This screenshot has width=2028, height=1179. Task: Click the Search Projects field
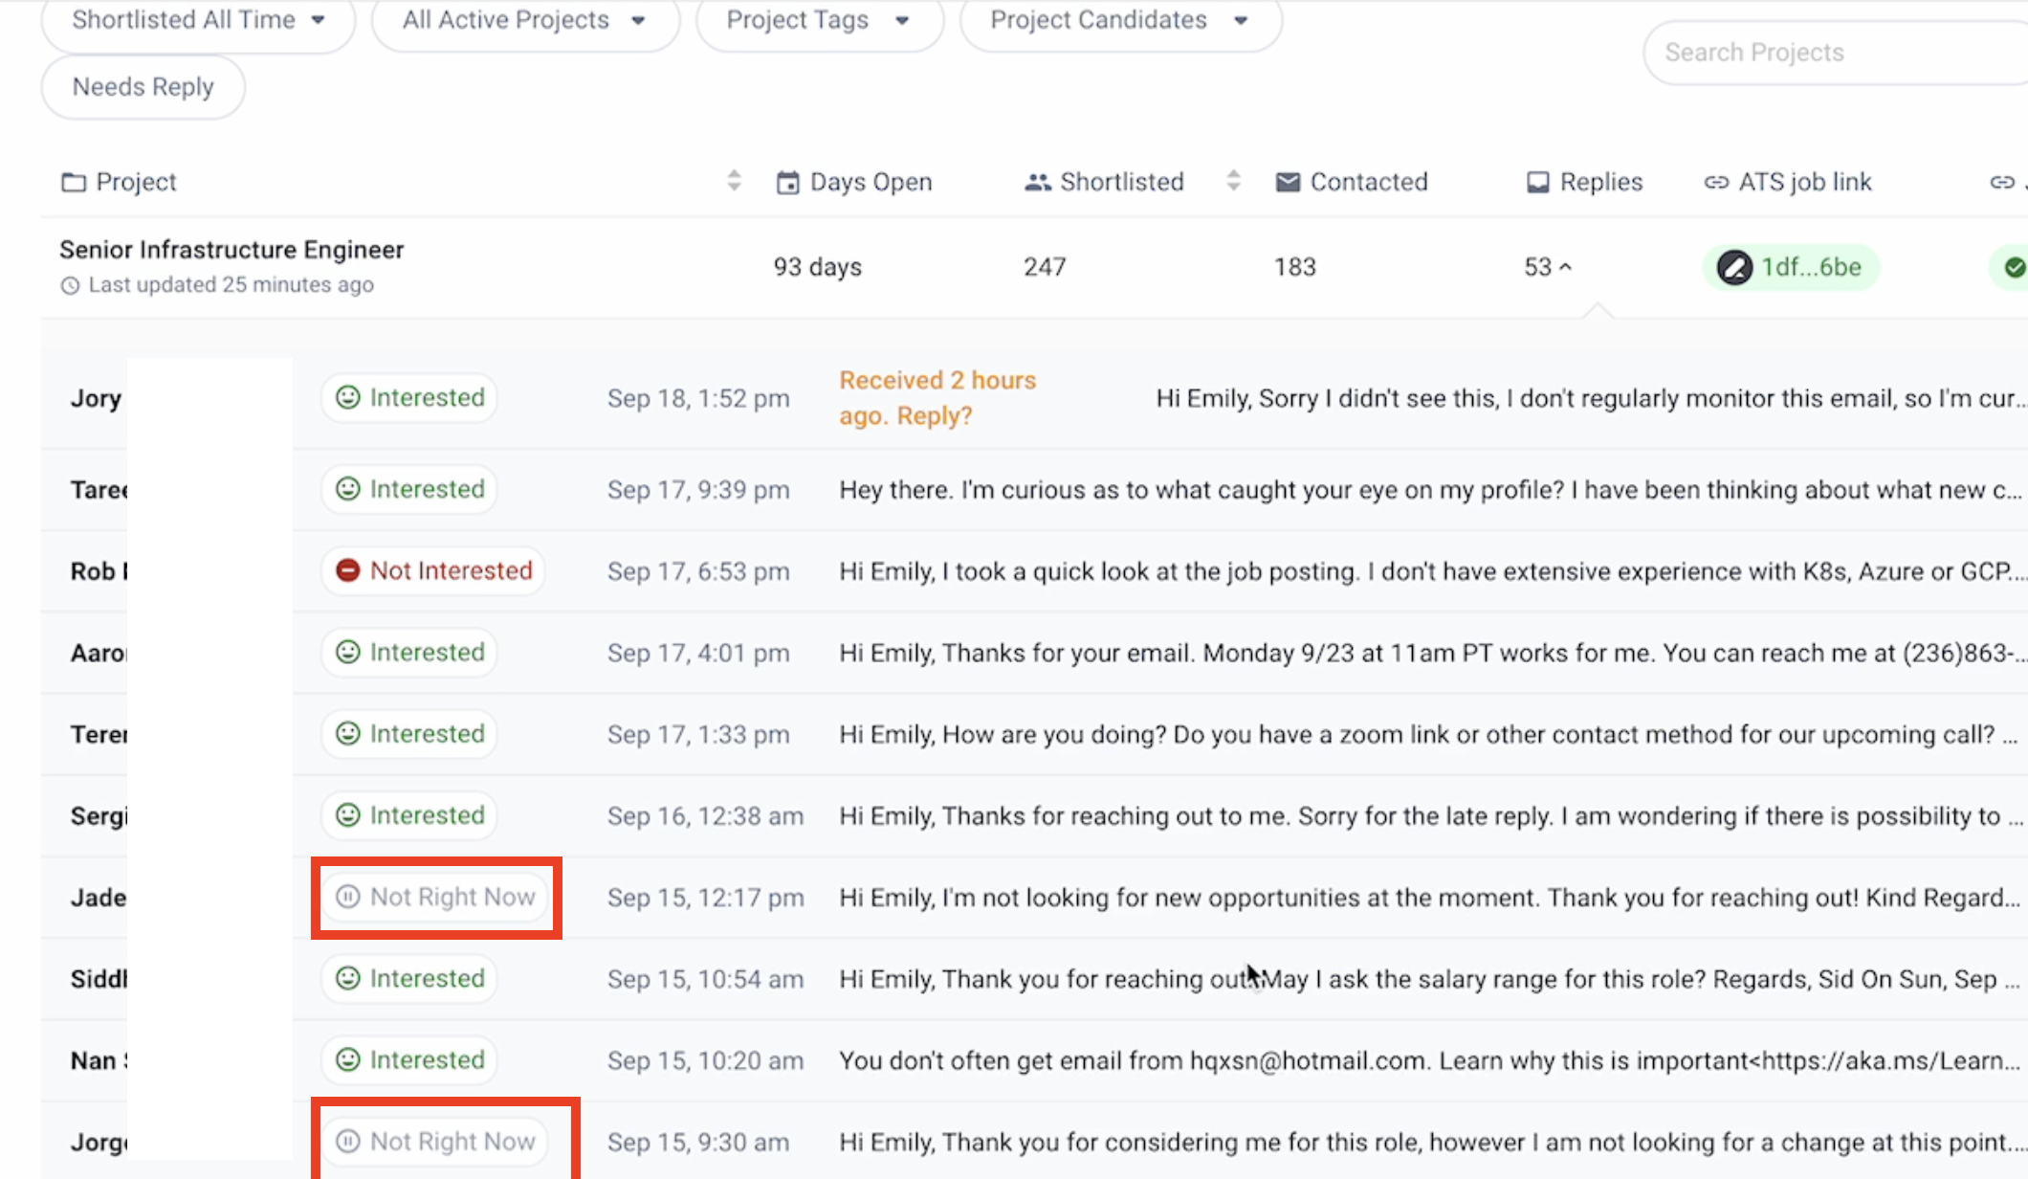(x=1837, y=53)
